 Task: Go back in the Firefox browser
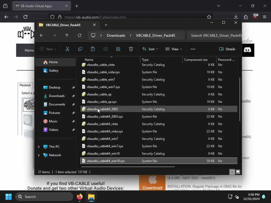point(6,17)
